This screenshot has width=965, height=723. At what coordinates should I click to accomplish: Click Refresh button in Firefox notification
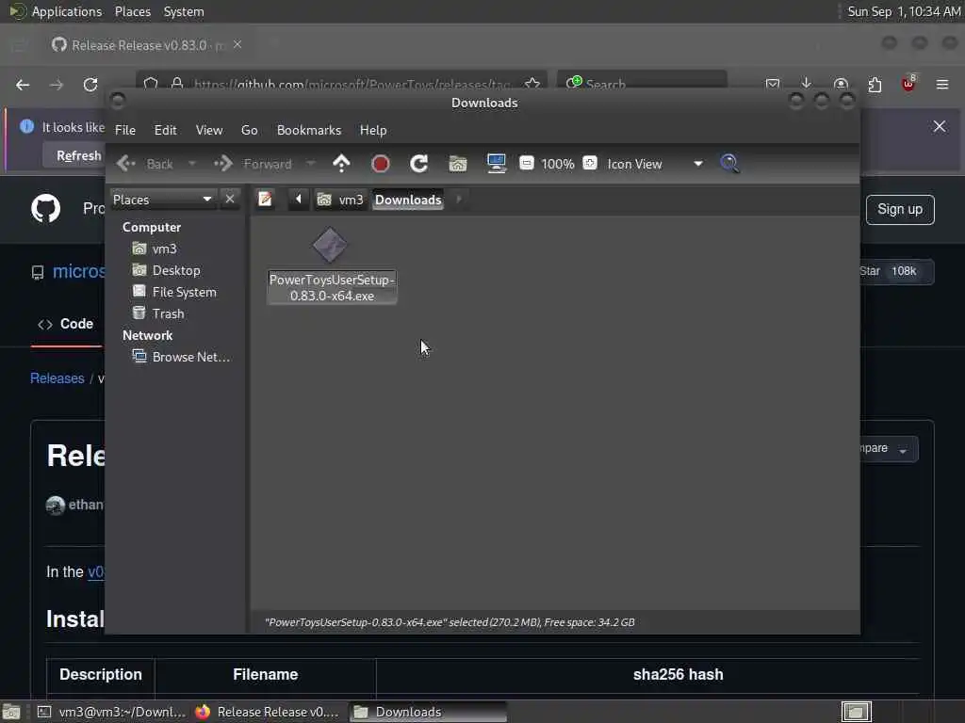(79, 155)
